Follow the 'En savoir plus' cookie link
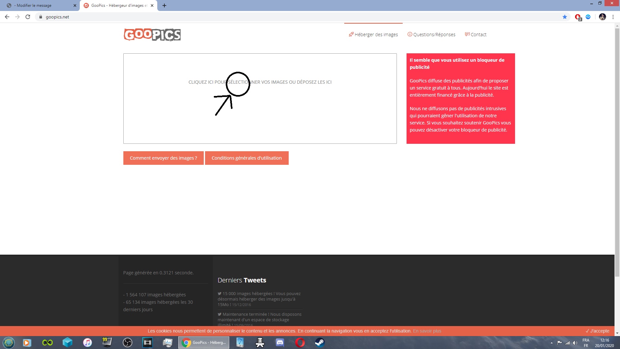 point(427,331)
